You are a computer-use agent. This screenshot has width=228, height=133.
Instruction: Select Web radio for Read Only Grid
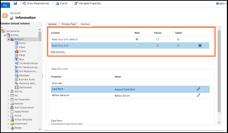137,46
